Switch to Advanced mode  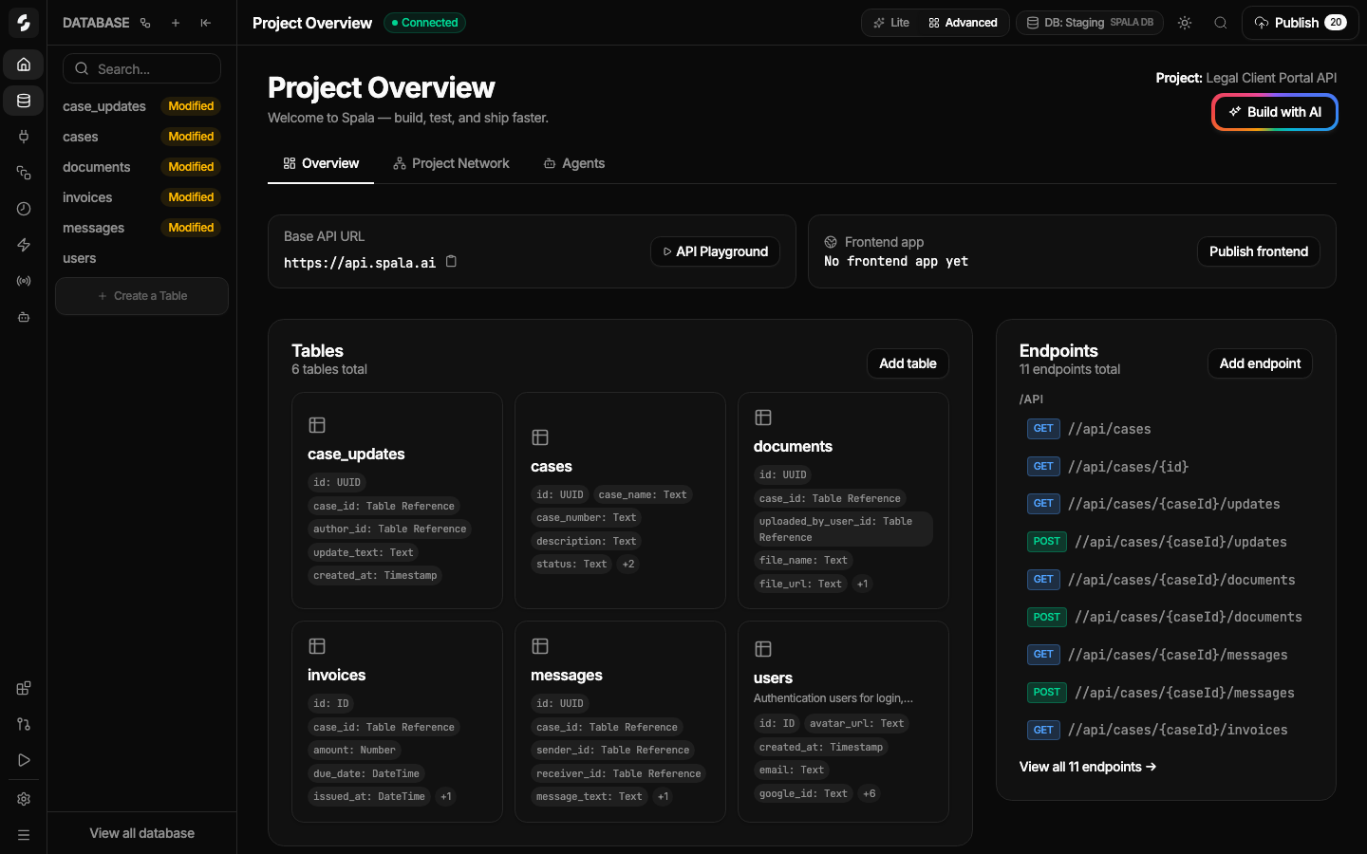coord(963,23)
